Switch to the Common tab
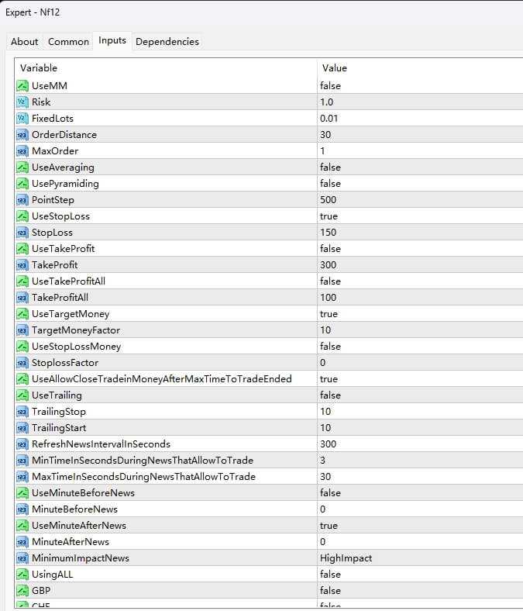 point(68,42)
